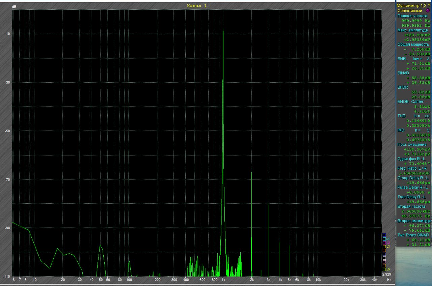Screen dimensions: 432x286
Task: Click the 1k frequency axis tick label
Action: click(x=223, y=280)
